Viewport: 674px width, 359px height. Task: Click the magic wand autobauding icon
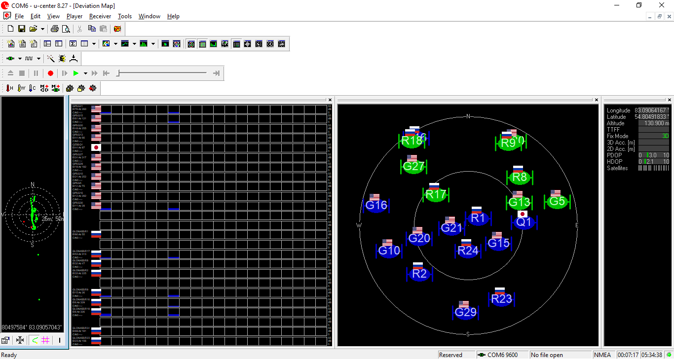pos(51,59)
